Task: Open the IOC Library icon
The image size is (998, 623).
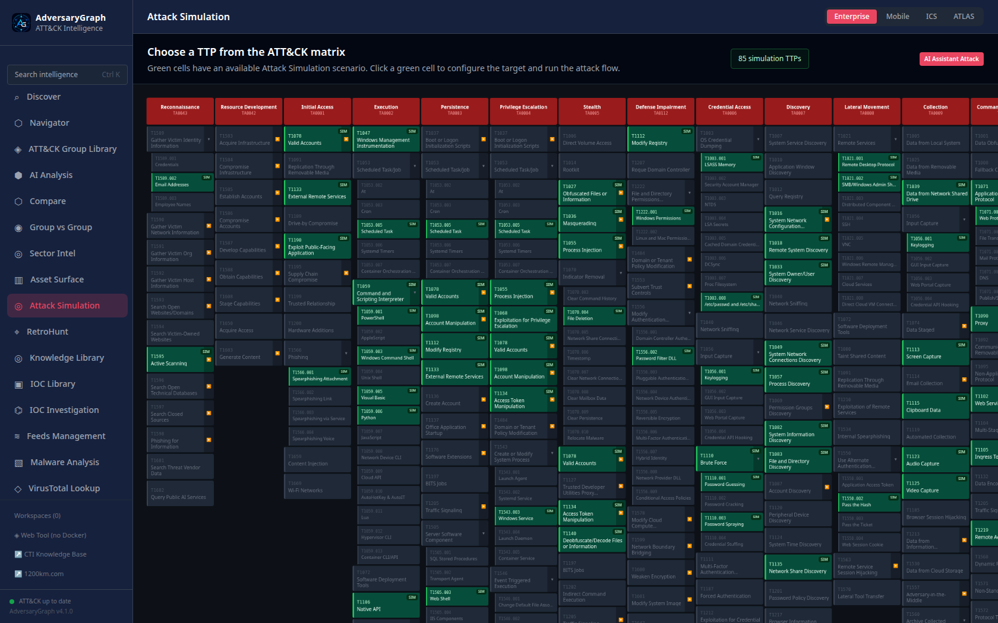Action: (x=18, y=384)
